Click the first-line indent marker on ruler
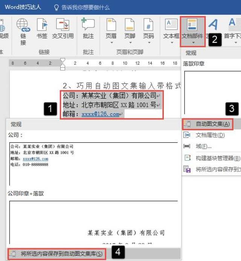Screen dimensions: 241x261 pos(63,60)
